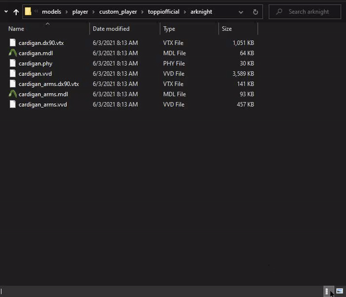This screenshot has width=346, height=297.
Task: Sort files by Name column header
Action: 16,29
